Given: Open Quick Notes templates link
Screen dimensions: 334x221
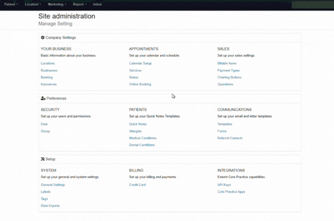Looking at the screenshot, I should tap(138, 124).
